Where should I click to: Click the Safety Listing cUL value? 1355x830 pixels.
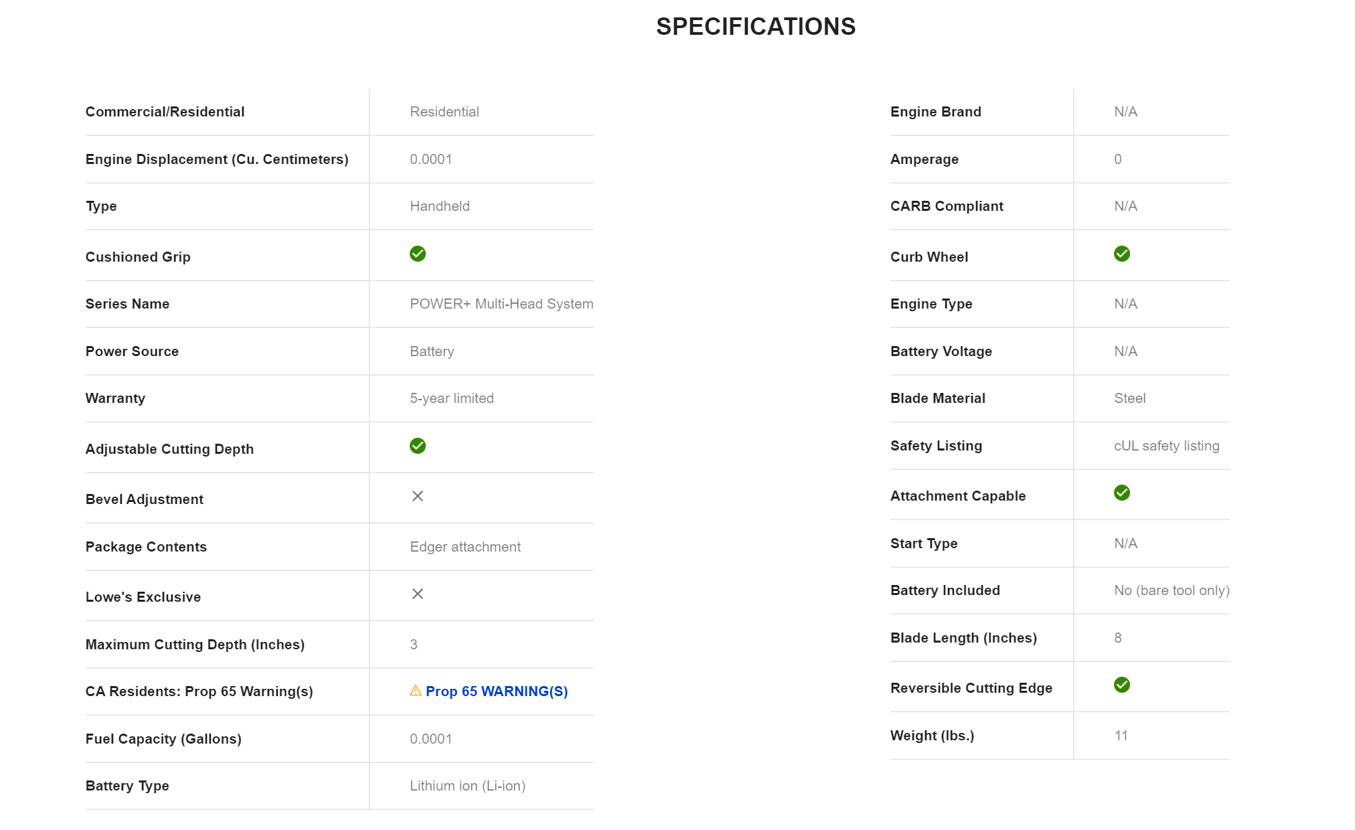point(1166,446)
